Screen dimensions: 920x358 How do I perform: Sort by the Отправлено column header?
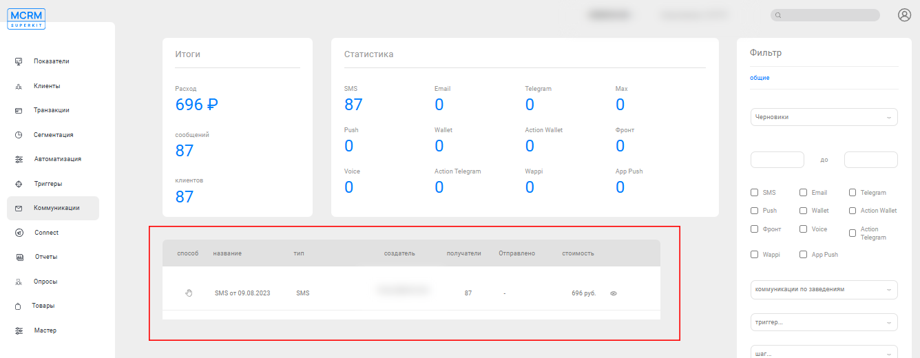(x=516, y=253)
